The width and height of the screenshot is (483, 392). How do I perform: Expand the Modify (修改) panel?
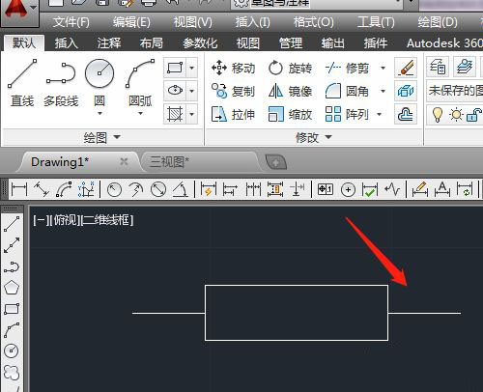pos(314,138)
